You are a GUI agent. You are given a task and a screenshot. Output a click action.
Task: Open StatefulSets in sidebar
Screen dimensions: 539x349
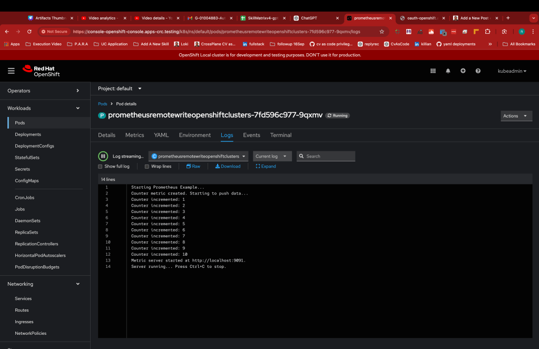[x=27, y=158]
